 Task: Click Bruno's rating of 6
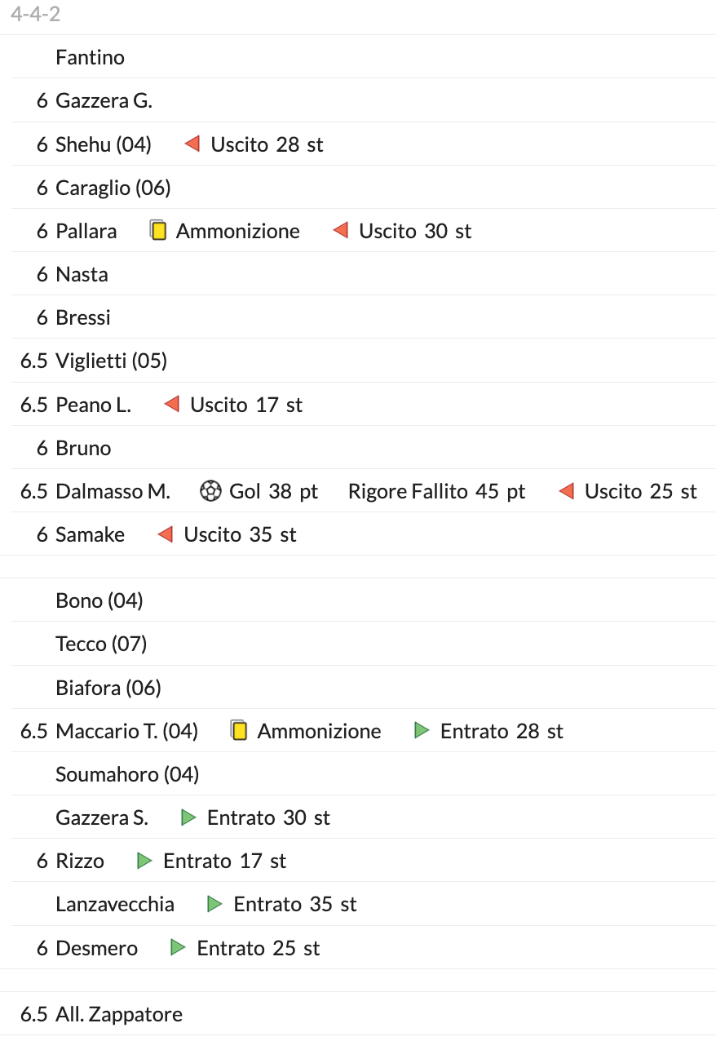tap(42, 448)
